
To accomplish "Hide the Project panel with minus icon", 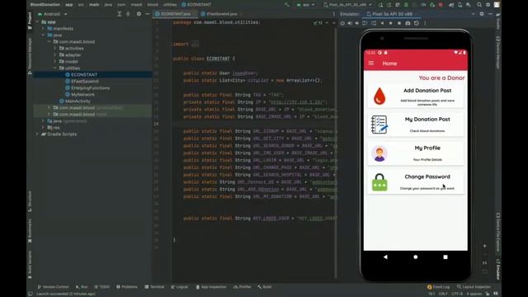I will point(147,14).
